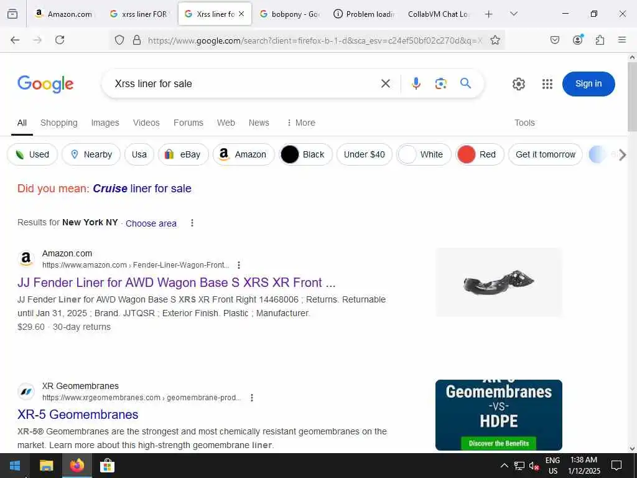Viewport: 637px width, 478px height.
Task: Show more filter chips arrow
Action: tap(622, 155)
